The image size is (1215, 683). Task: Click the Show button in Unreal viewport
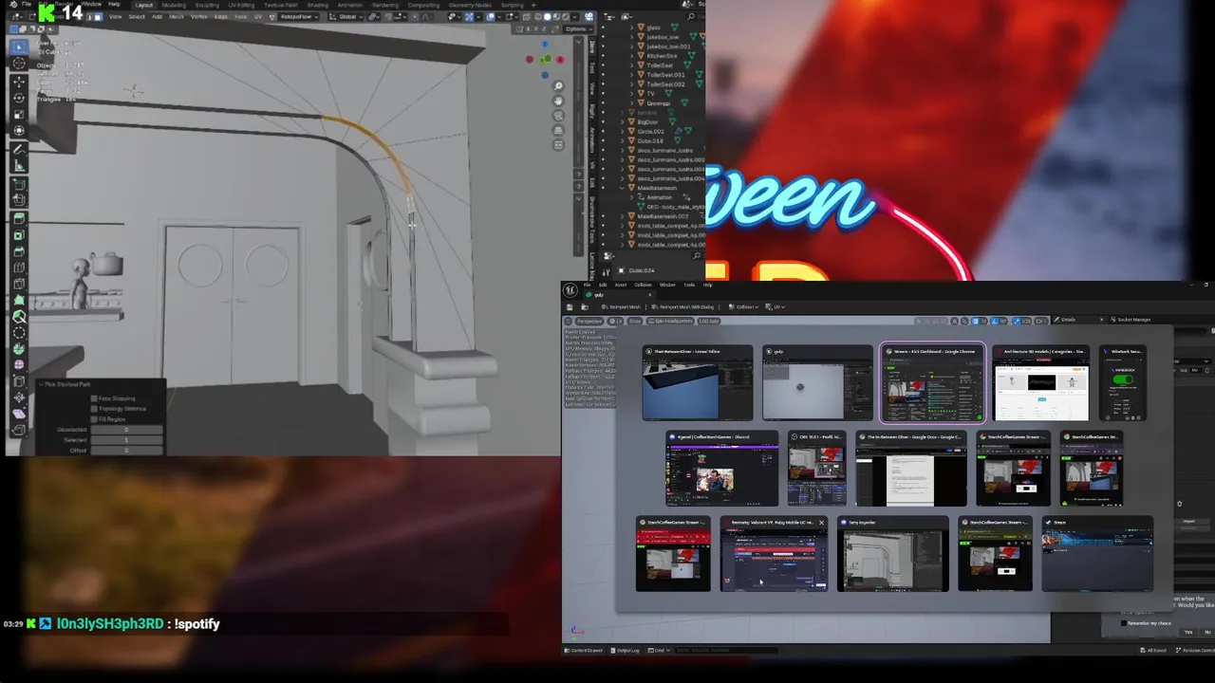coord(636,321)
